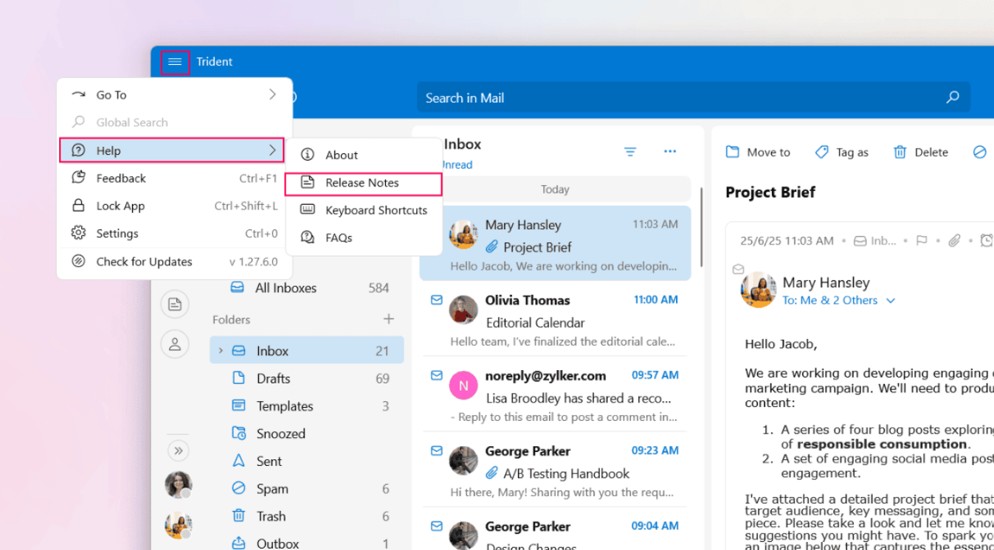Open Release Notes in the Help submenu
The height and width of the screenshot is (550, 994).
pos(364,183)
